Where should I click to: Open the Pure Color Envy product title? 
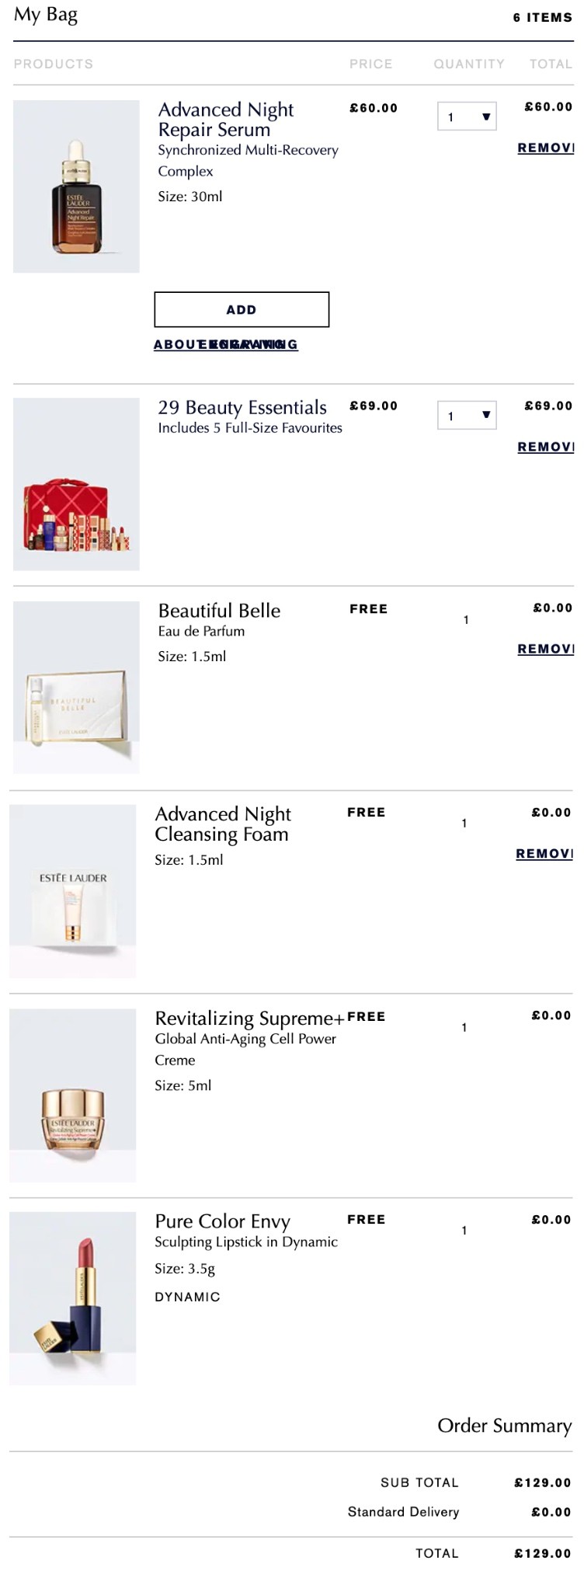(222, 1221)
